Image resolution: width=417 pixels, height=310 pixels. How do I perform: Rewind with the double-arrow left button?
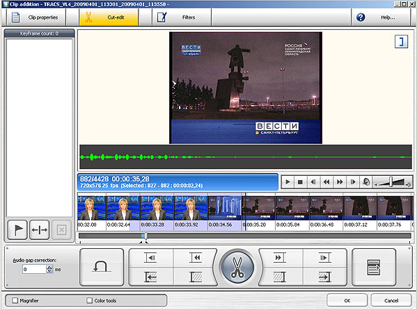[x=326, y=182]
